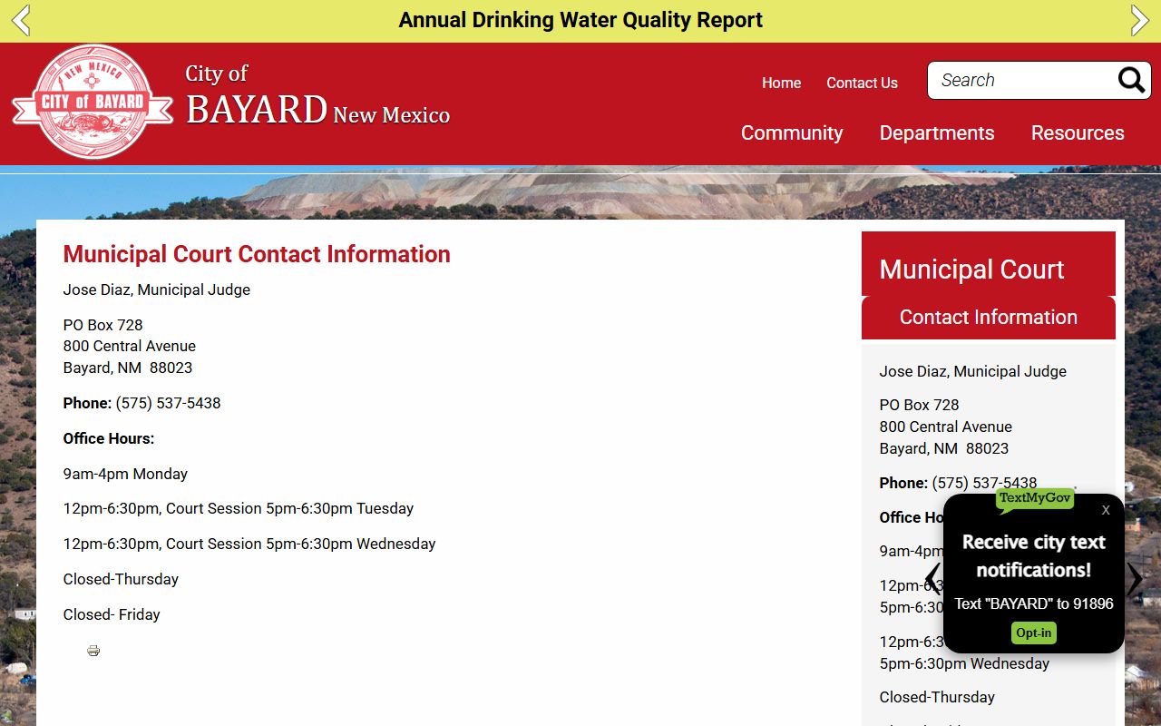Click the 'Text "BAYARD" to 91896' message
1161x726 pixels.
pos(1034,603)
